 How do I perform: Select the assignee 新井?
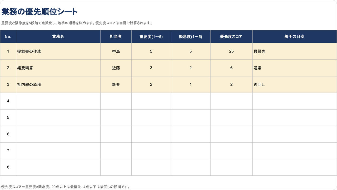116,85
